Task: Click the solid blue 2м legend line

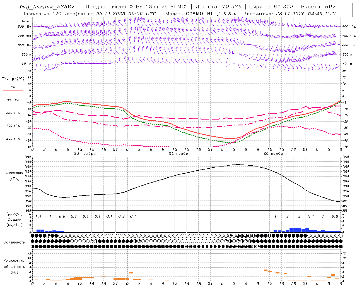Action: tap(13, 90)
